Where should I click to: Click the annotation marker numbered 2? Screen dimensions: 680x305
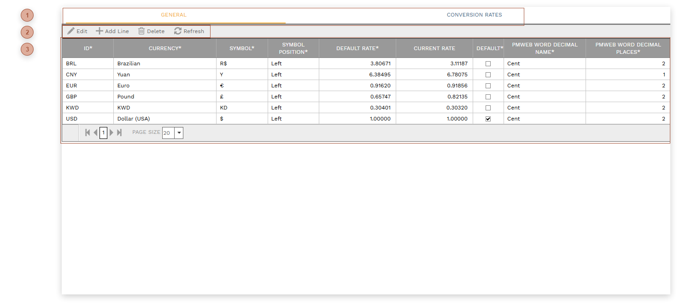[x=27, y=32]
